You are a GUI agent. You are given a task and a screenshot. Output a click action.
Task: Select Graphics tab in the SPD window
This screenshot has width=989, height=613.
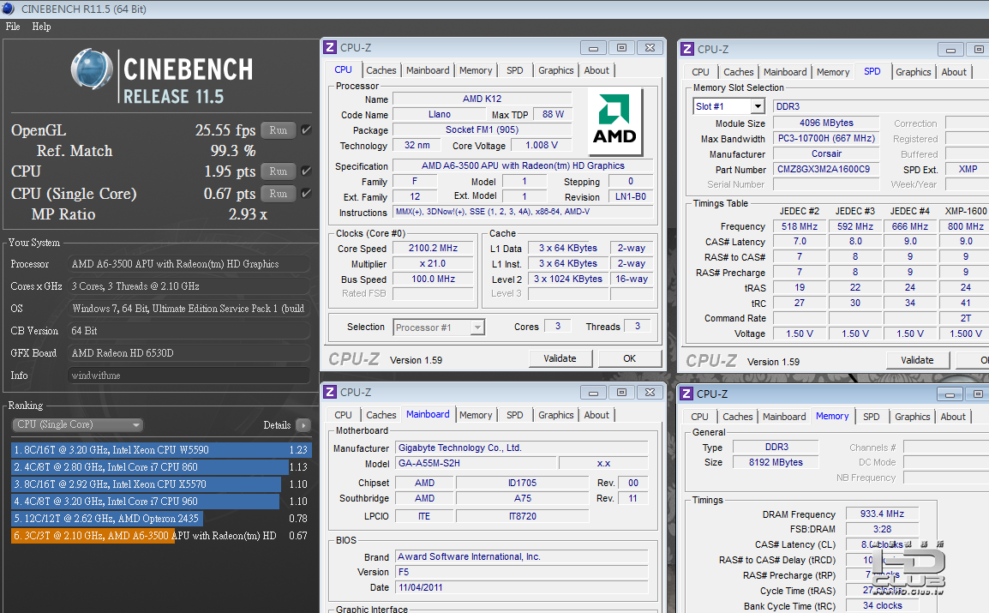(x=913, y=73)
